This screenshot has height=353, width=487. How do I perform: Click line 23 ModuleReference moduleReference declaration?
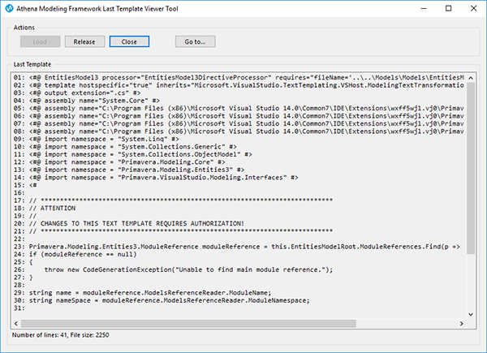pos(237,247)
